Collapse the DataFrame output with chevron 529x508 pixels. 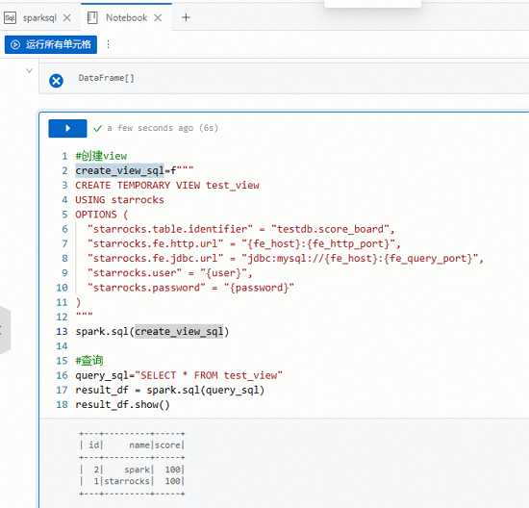(x=30, y=70)
